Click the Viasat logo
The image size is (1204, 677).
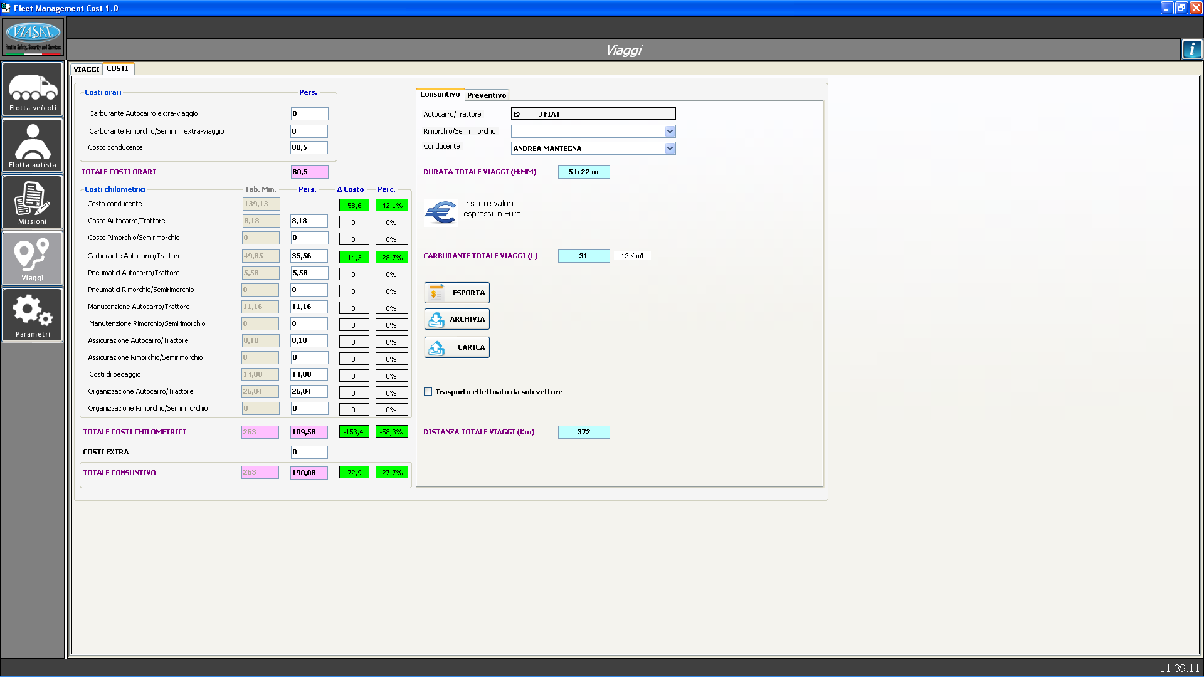[33, 37]
